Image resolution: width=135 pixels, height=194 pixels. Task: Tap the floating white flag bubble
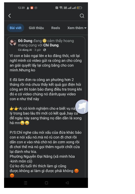click(82, 107)
